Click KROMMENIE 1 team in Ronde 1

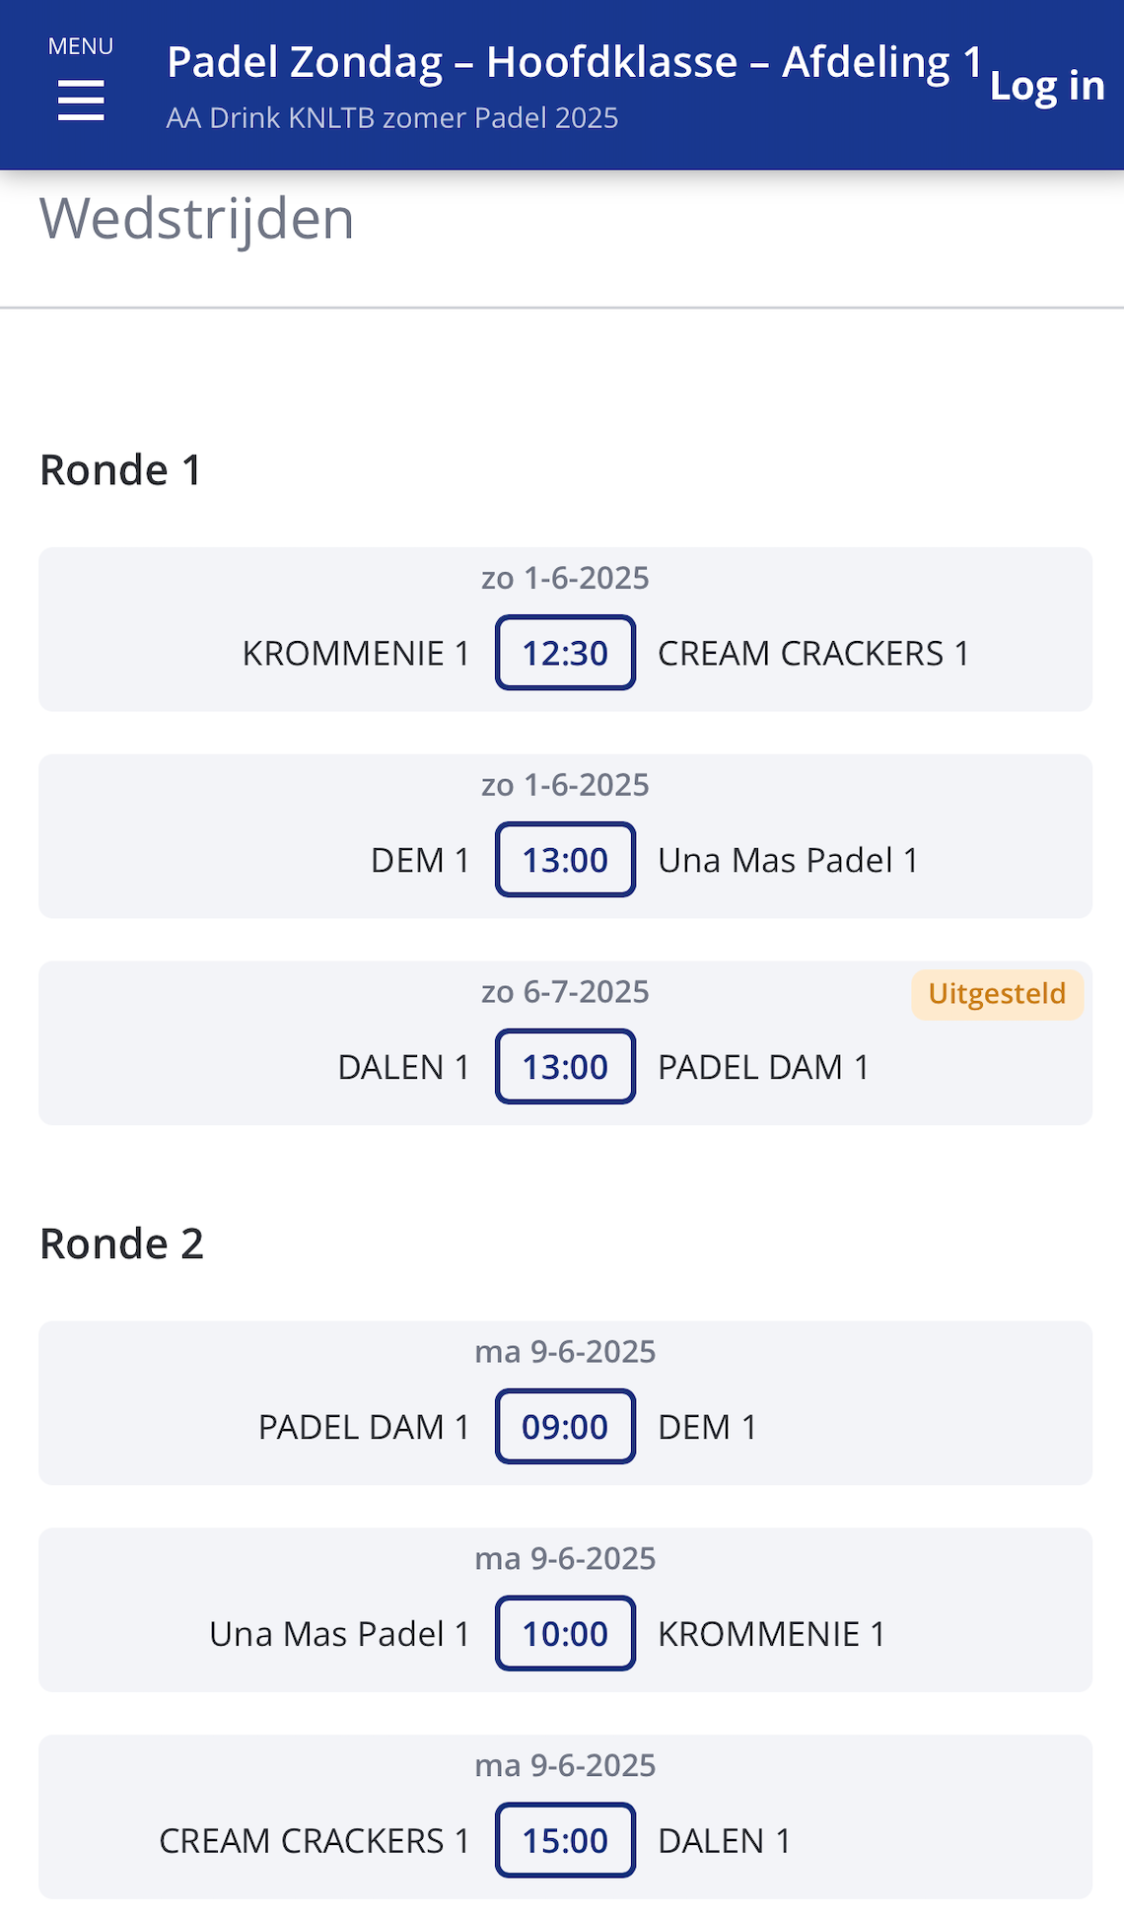(356, 654)
